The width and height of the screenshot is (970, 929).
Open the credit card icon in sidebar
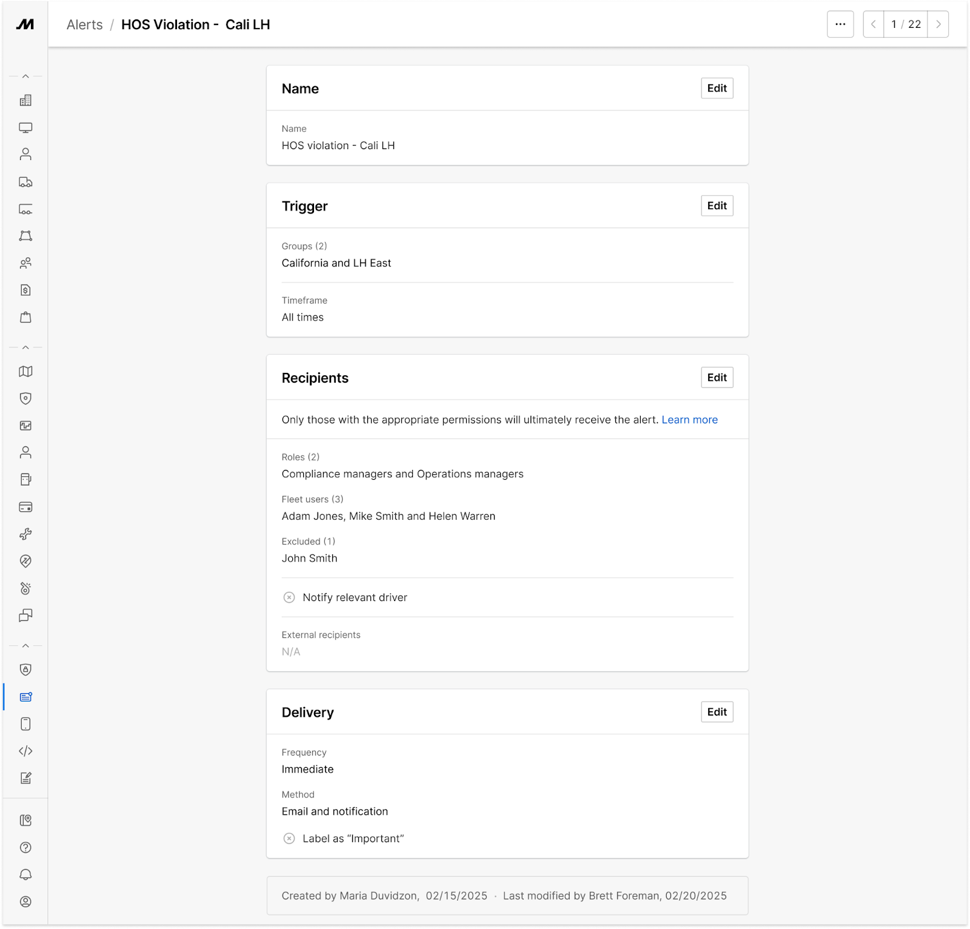(25, 507)
